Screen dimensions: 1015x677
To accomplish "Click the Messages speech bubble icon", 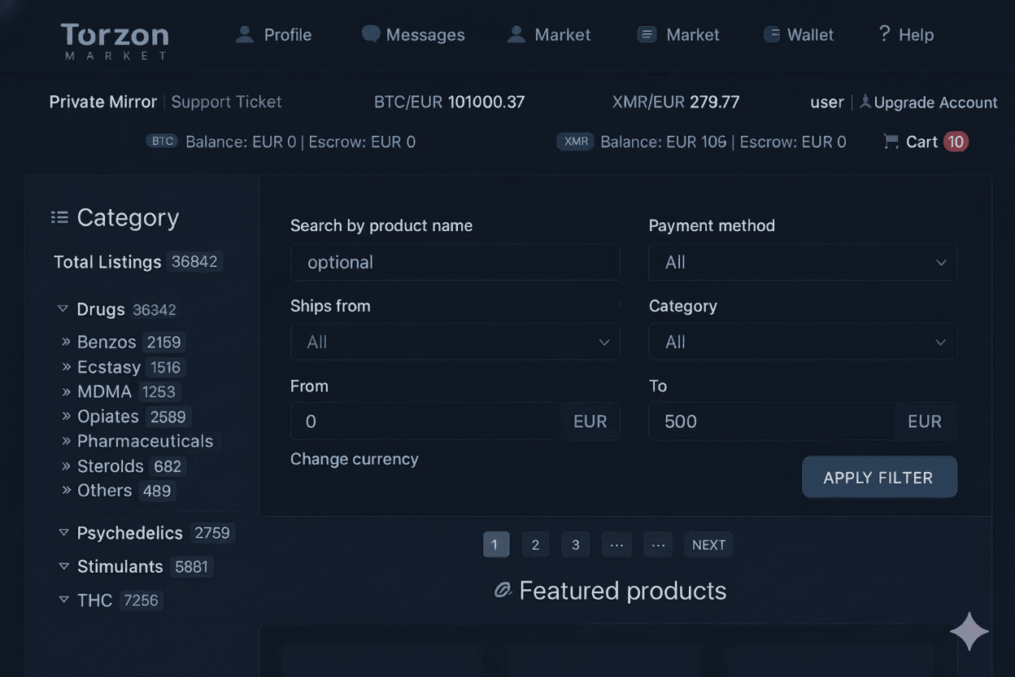I will pos(371,34).
